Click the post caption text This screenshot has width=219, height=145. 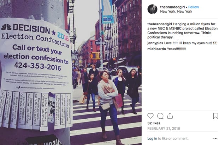[182, 31]
